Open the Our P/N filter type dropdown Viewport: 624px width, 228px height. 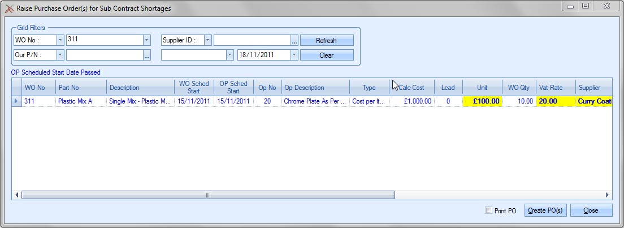point(60,55)
